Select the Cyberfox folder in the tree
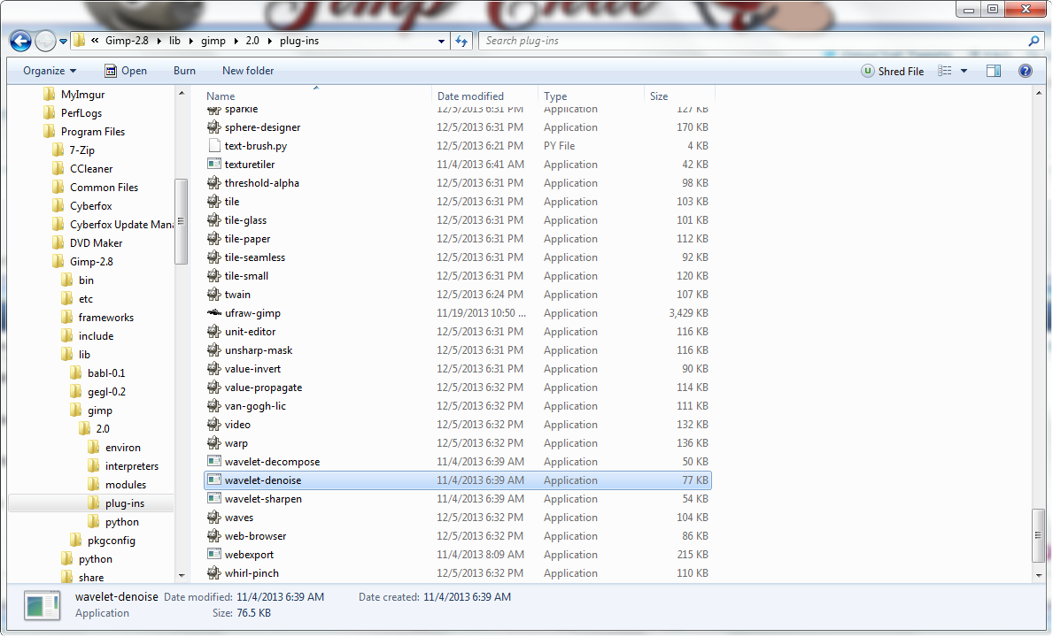The height and width of the screenshot is (637, 1053). (x=82, y=206)
